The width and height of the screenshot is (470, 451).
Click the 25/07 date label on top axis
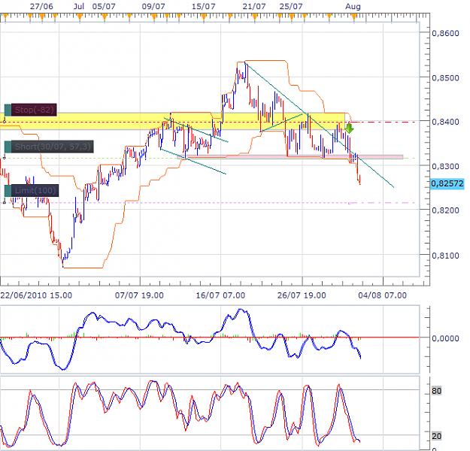[x=291, y=6]
